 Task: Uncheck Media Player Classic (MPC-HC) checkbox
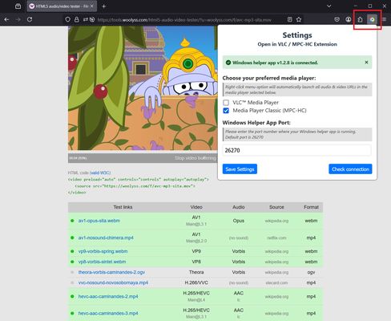[x=226, y=111]
